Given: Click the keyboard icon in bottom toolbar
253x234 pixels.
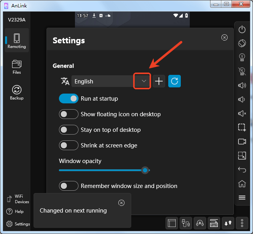Looking at the screenshot, I should (x=214, y=223).
